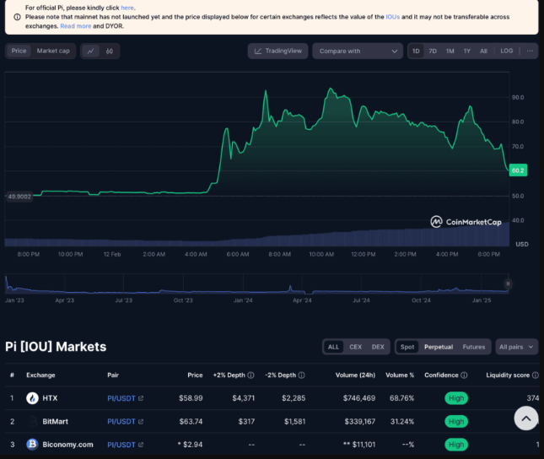544x459 pixels.
Task: Filter markets by DEX
Action: [378, 347]
